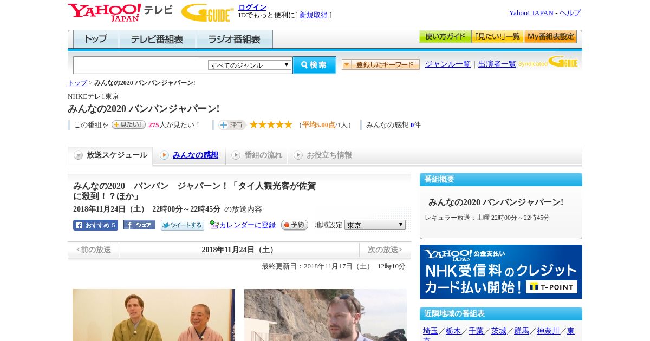
Task: Select the 放送スケジュール tab
Action: pyautogui.click(x=110, y=155)
